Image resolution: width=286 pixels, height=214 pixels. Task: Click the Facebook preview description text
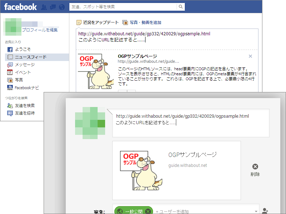tap(187, 76)
